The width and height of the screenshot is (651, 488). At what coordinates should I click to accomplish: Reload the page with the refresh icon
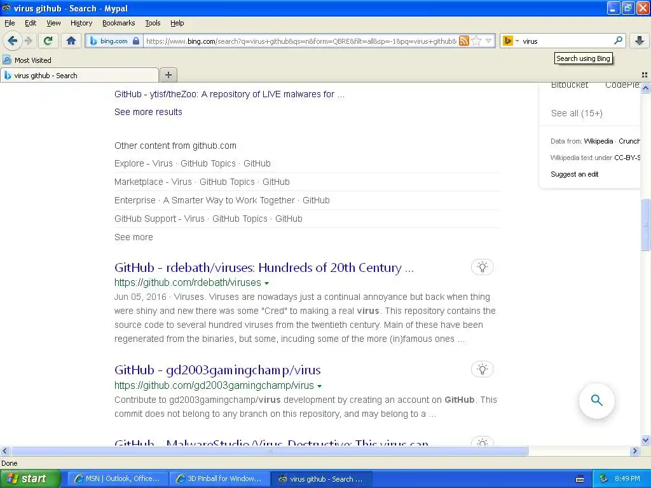tap(48, 41)
